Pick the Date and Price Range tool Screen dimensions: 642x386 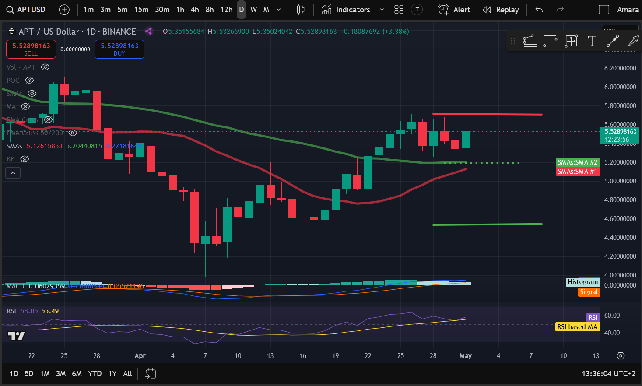click(571, 41)
